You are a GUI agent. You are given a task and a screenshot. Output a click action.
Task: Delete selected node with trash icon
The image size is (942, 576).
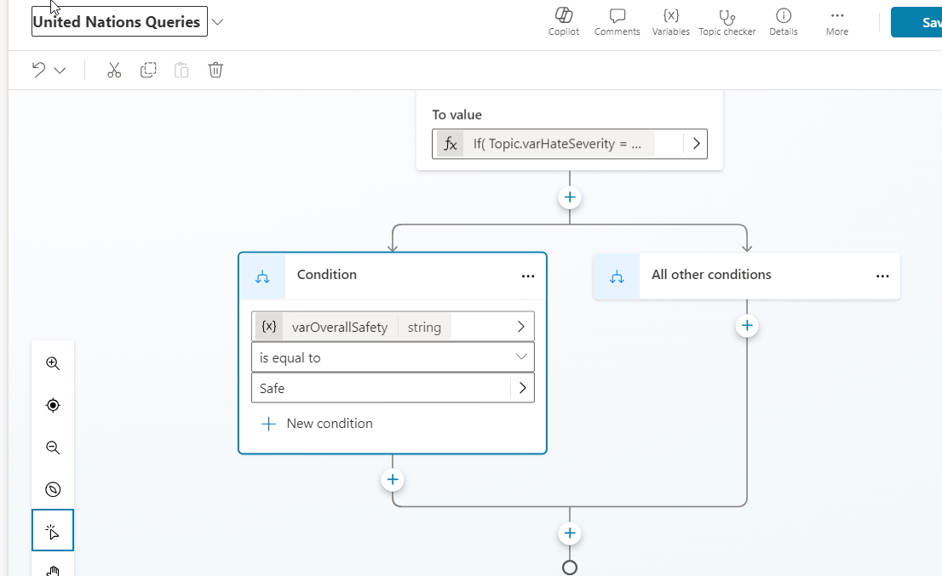(215, 71)
